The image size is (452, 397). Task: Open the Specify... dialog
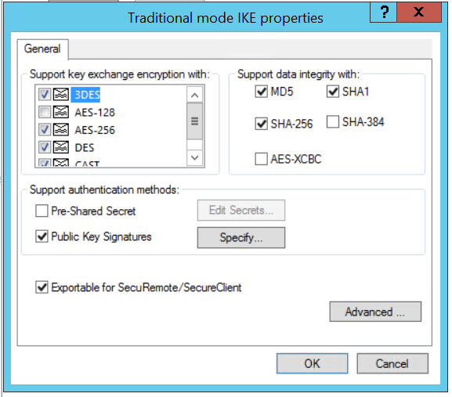point(241,238)
